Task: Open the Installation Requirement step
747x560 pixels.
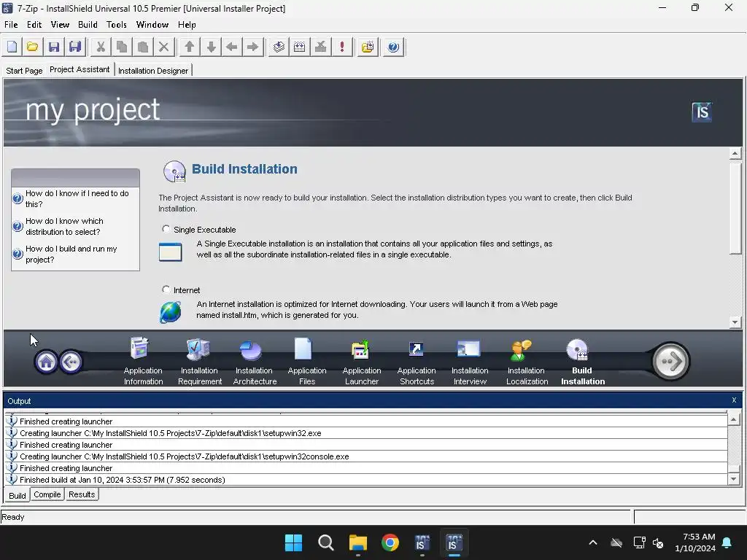Action: pos(200,361)
